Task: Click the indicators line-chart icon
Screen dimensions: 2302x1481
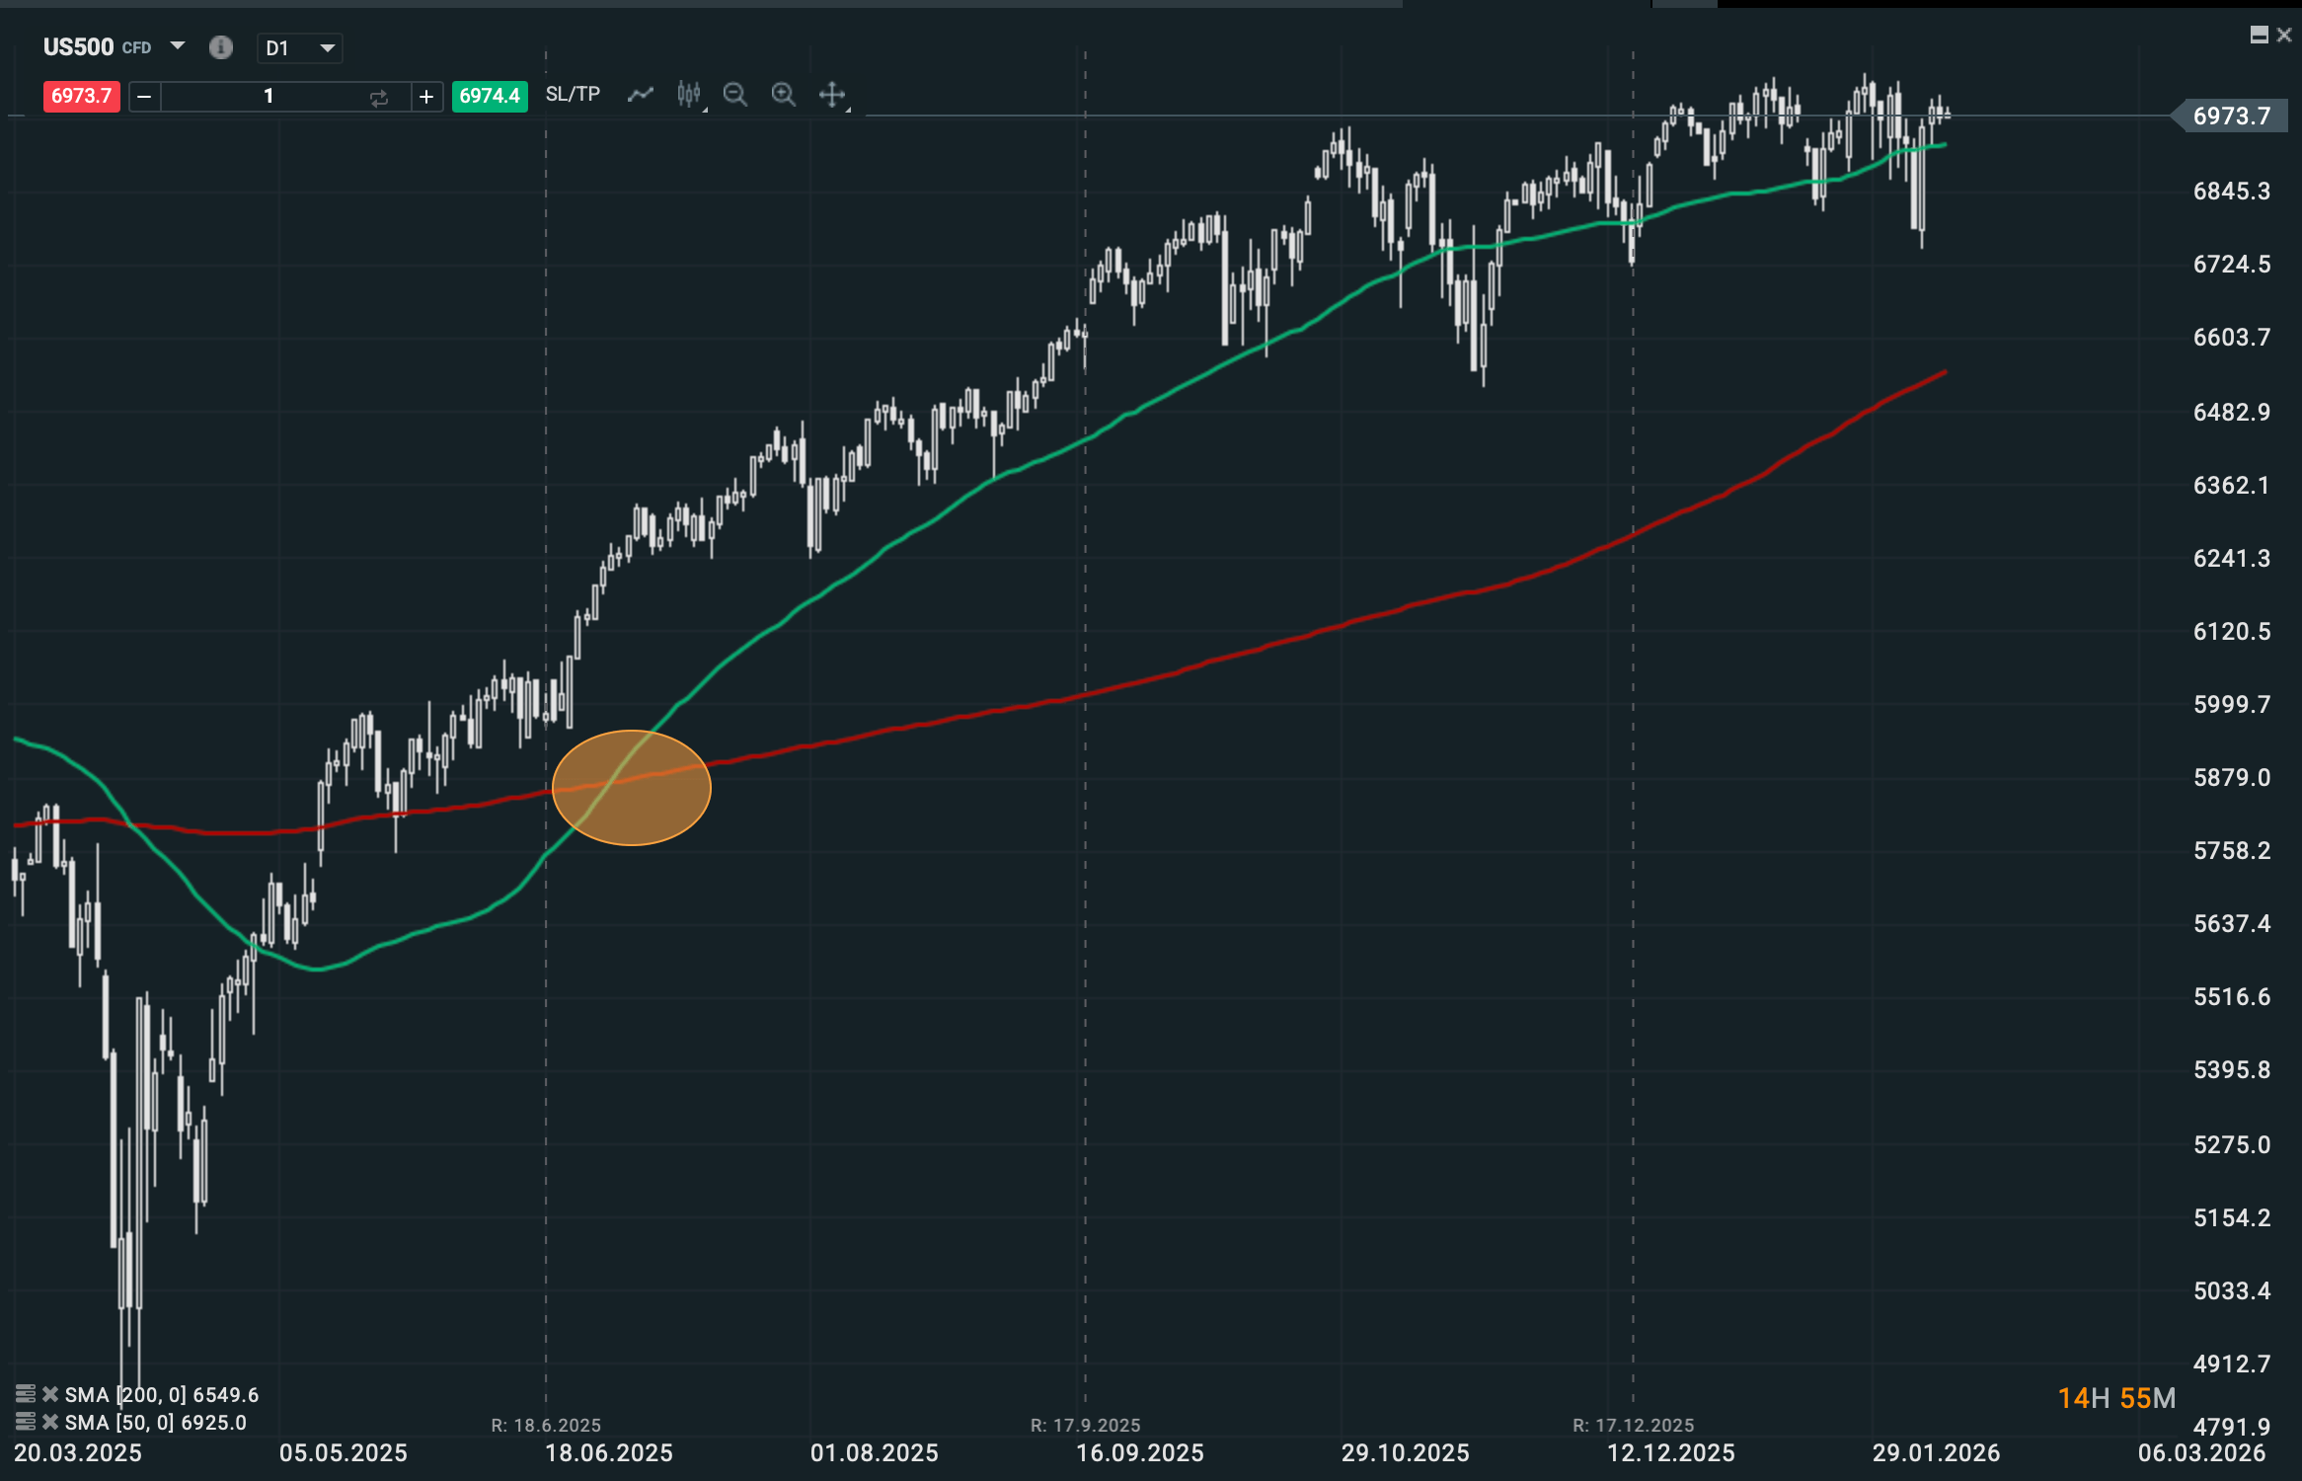Action: click(x=641, y=95)
